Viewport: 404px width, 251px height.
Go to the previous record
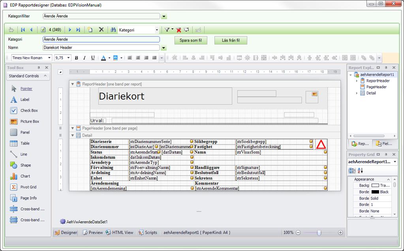[x=31, y=30]
